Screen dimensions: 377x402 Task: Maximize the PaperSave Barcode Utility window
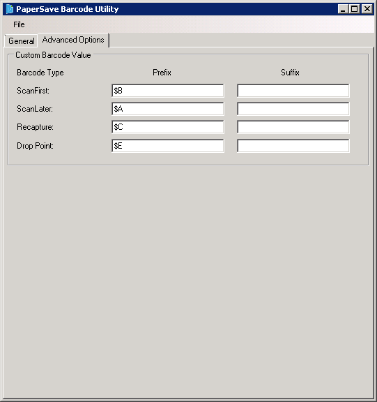point(355,9)
